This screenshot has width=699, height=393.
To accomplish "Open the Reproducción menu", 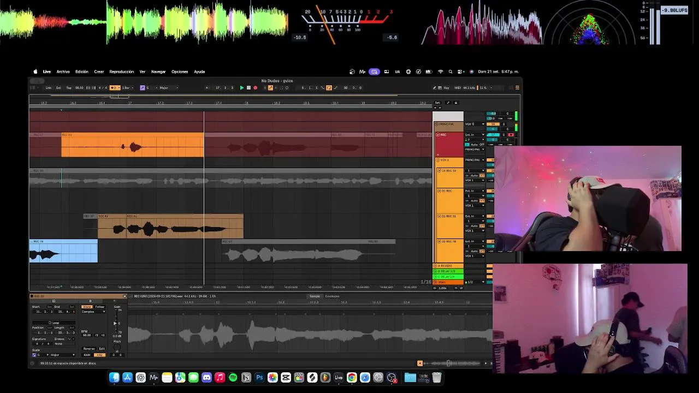I will (122, 72).
